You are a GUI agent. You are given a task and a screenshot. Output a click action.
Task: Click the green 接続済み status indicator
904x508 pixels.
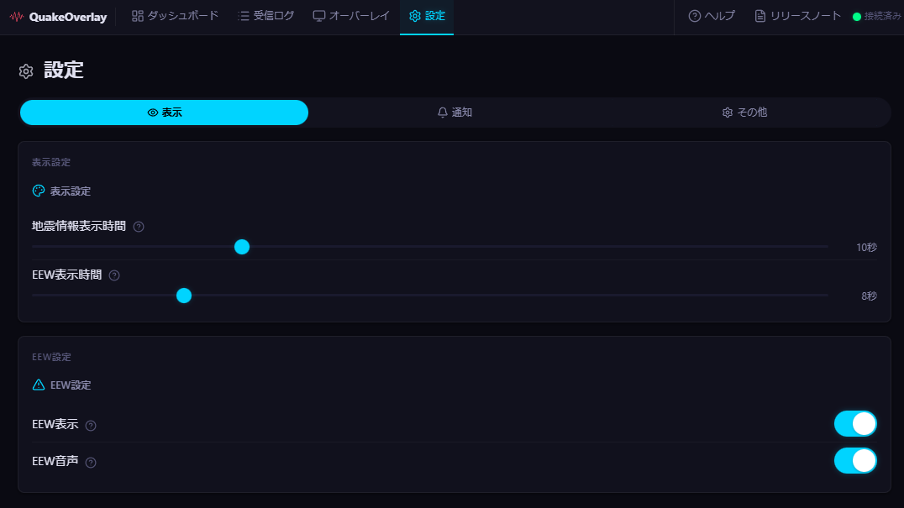coord(876,16)
